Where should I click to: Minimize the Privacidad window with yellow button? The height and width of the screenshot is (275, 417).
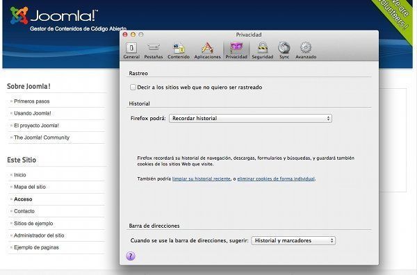click(133, 35)
